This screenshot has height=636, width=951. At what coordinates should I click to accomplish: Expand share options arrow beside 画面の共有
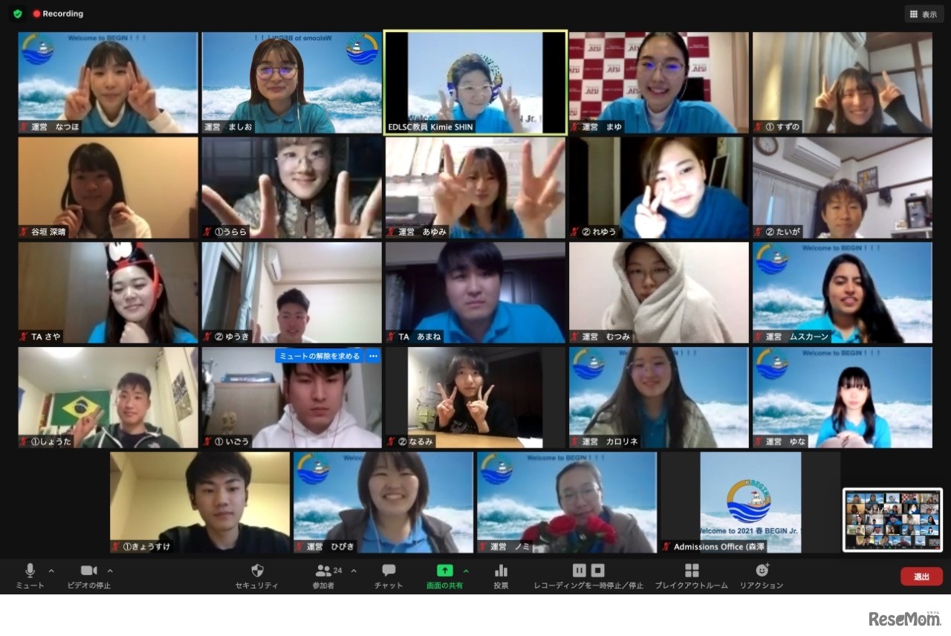pyautogui.click(x=466, y=571)
